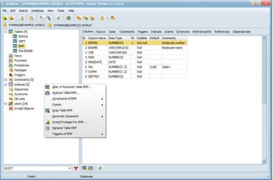
Task: Switch to the Source tab
Action: 101,32
